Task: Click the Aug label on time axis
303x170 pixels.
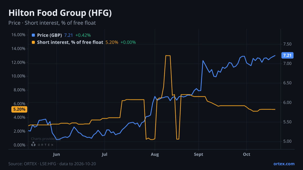Action: (x=155, y=154)
